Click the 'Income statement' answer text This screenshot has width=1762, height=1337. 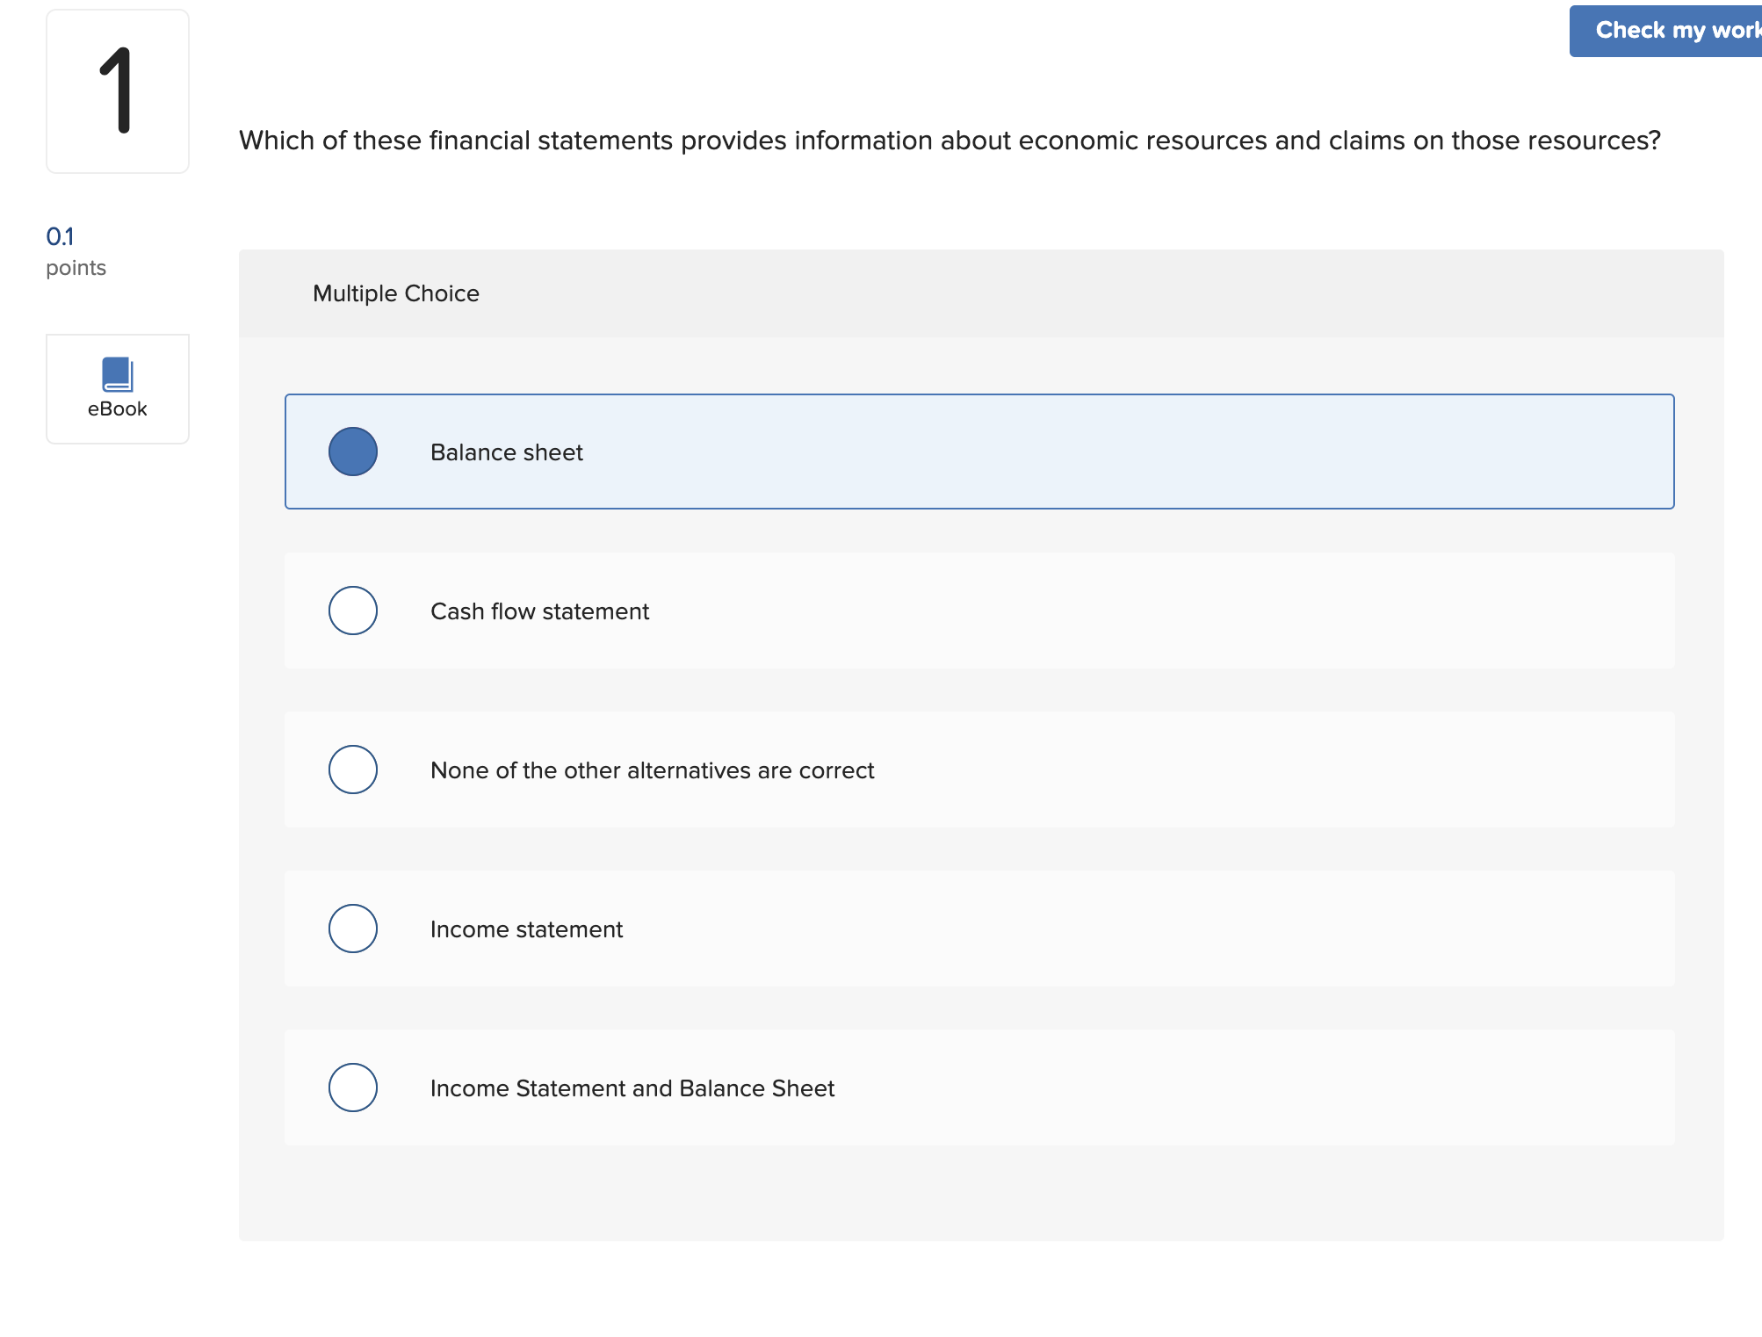click(526, 929)
